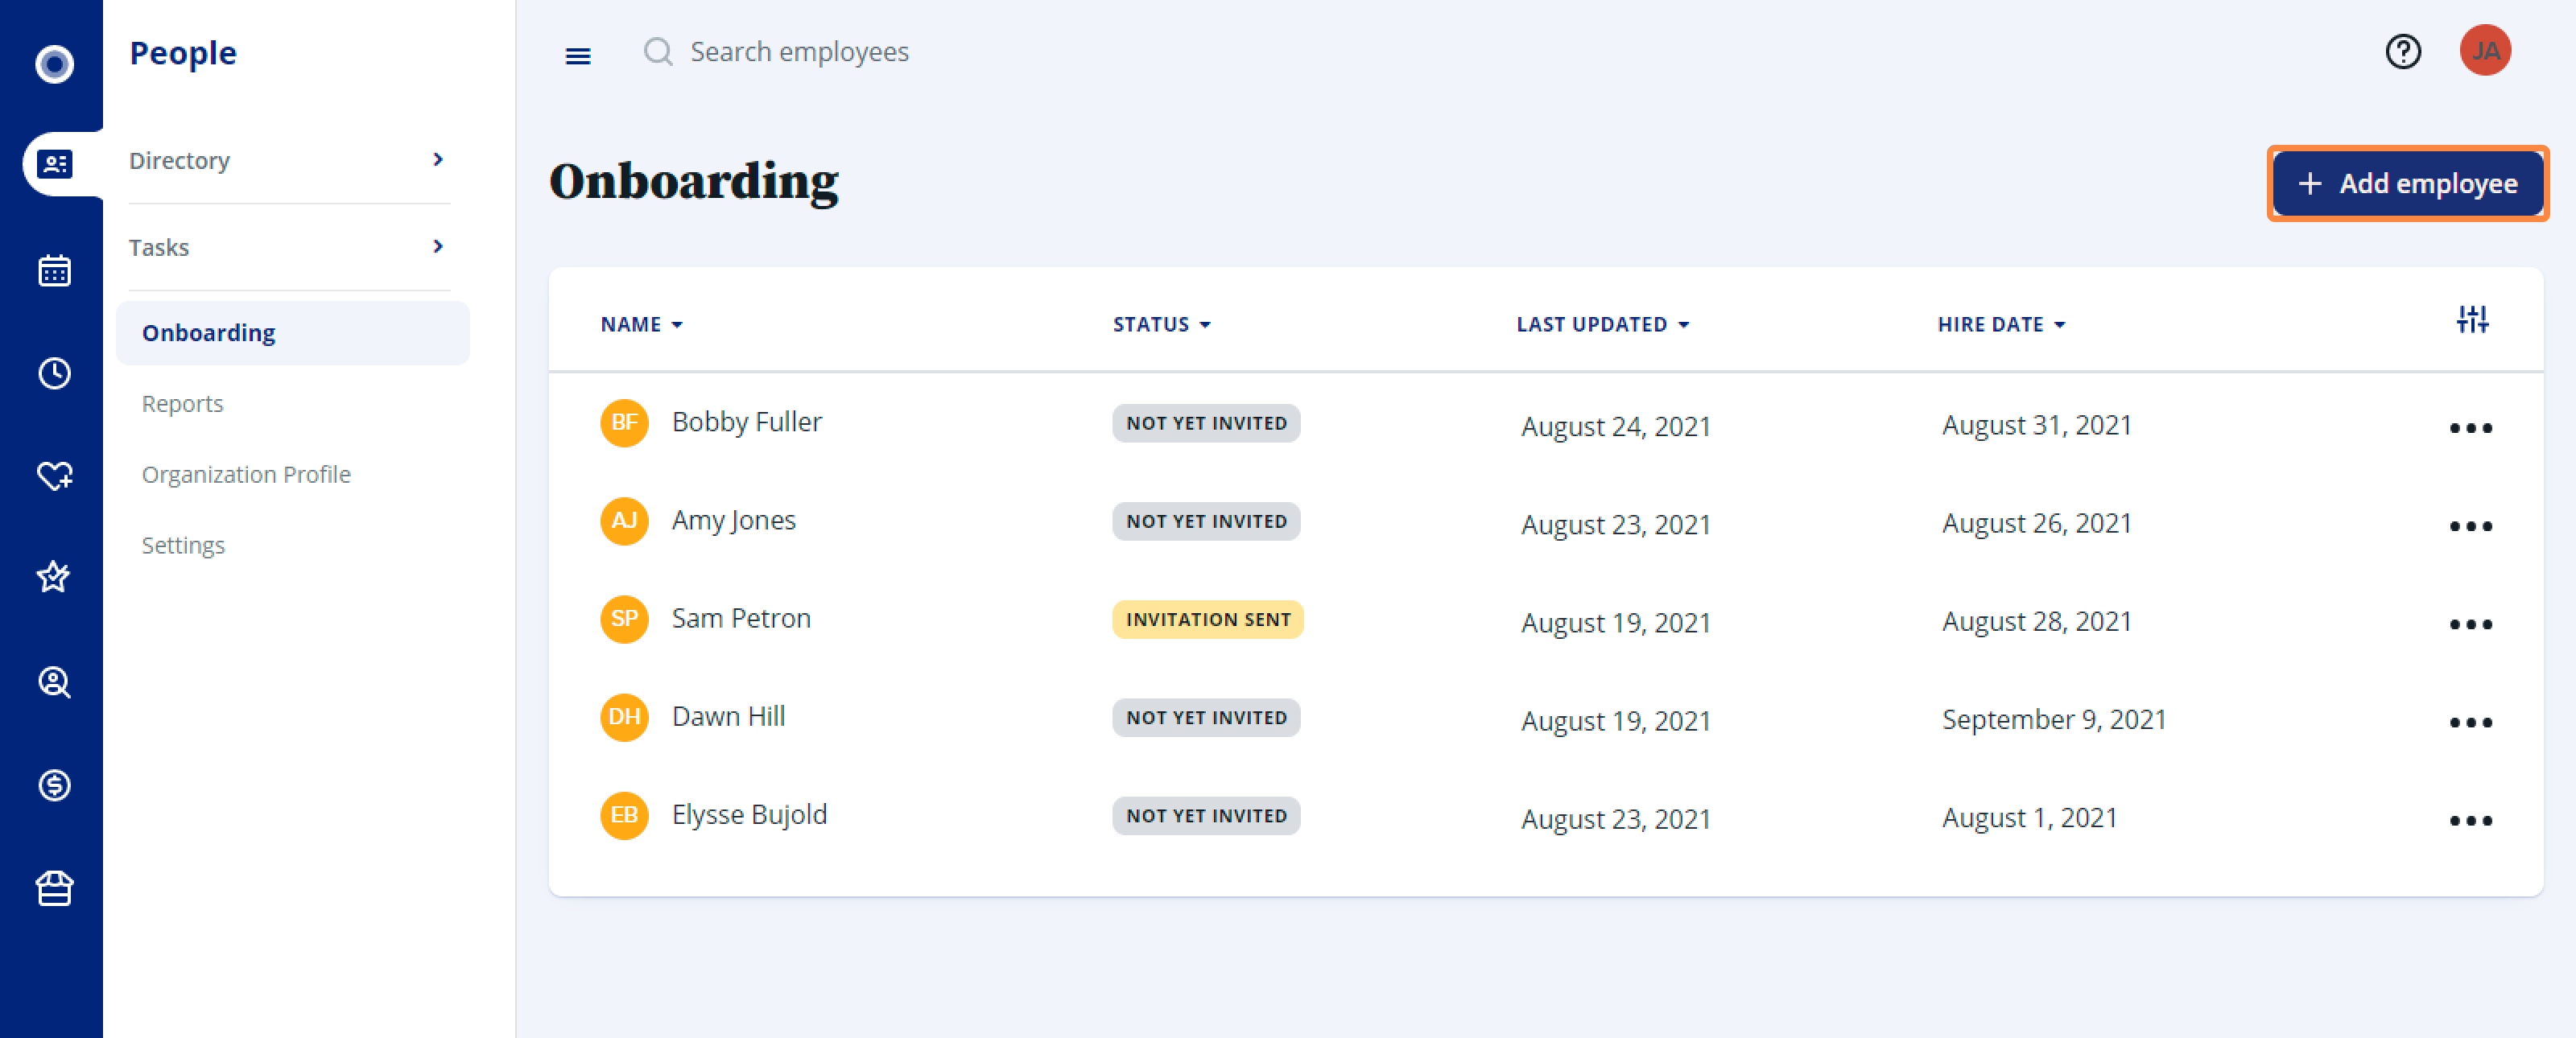Image resolution: width=2576 pixels, height=1038 pixels.
Task: Click the app logo icon in sidebar
Action: [54, 63]
